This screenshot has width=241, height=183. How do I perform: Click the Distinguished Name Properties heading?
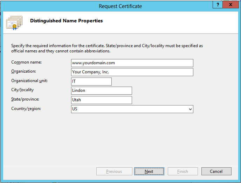(x=66, y=21)
